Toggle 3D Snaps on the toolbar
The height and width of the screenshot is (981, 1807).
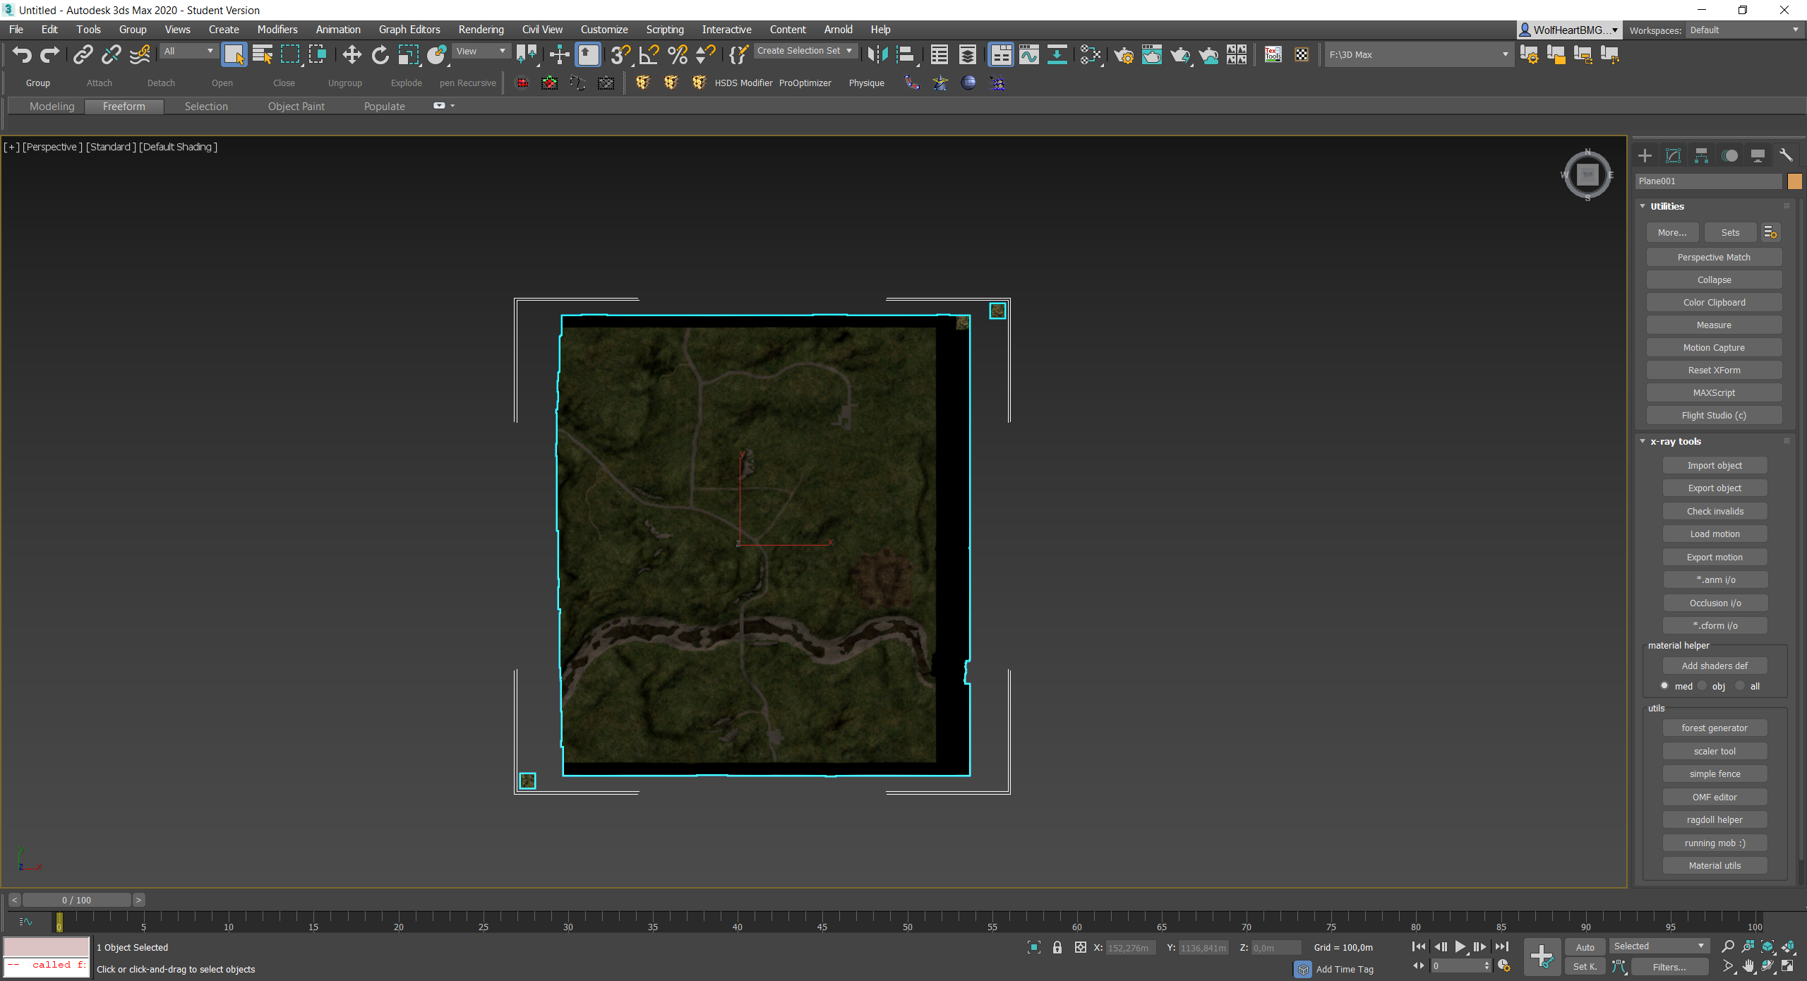pos(620,54)
